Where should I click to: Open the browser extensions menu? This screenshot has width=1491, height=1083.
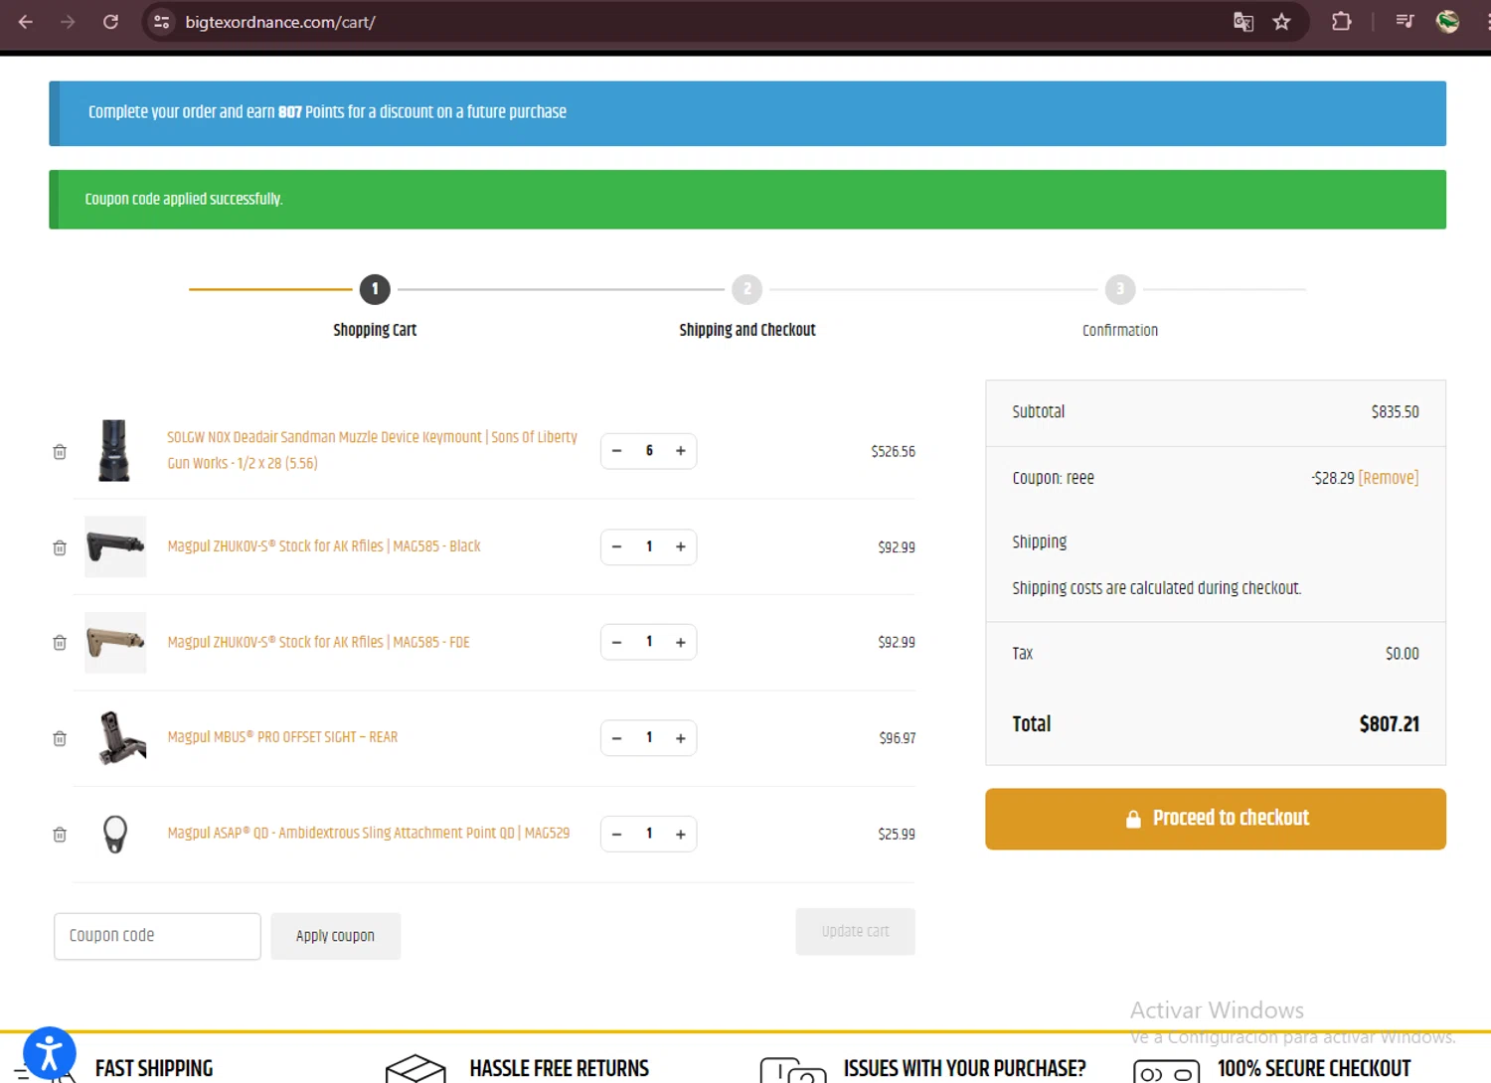[1341, 22]
